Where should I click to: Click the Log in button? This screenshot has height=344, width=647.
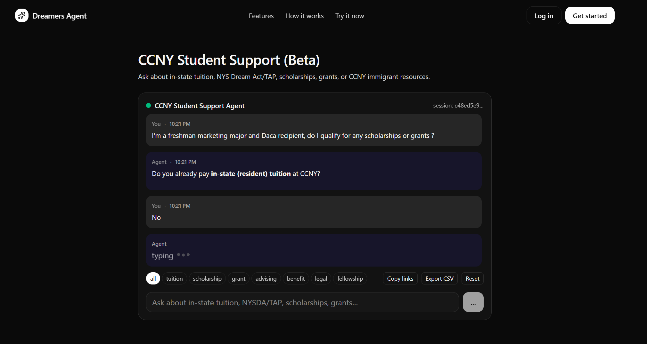pyautogui.click(x=544, y=16)
